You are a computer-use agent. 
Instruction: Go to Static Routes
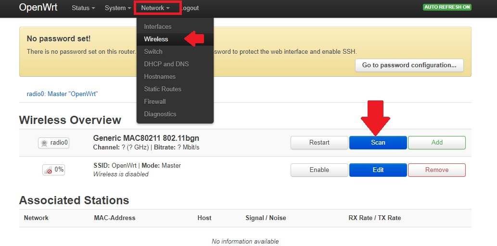[163, 89]
